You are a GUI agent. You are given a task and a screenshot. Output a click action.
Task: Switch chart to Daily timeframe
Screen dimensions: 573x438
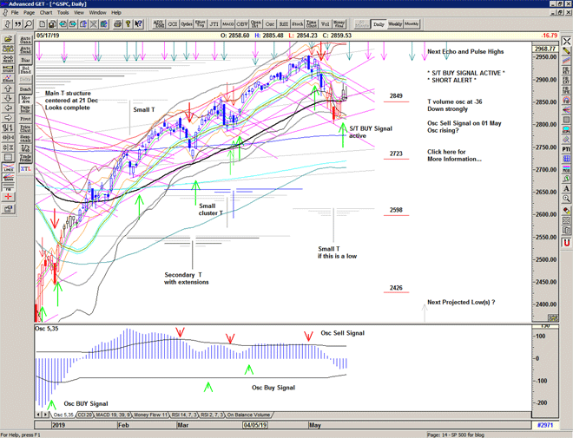pos(378,24)
